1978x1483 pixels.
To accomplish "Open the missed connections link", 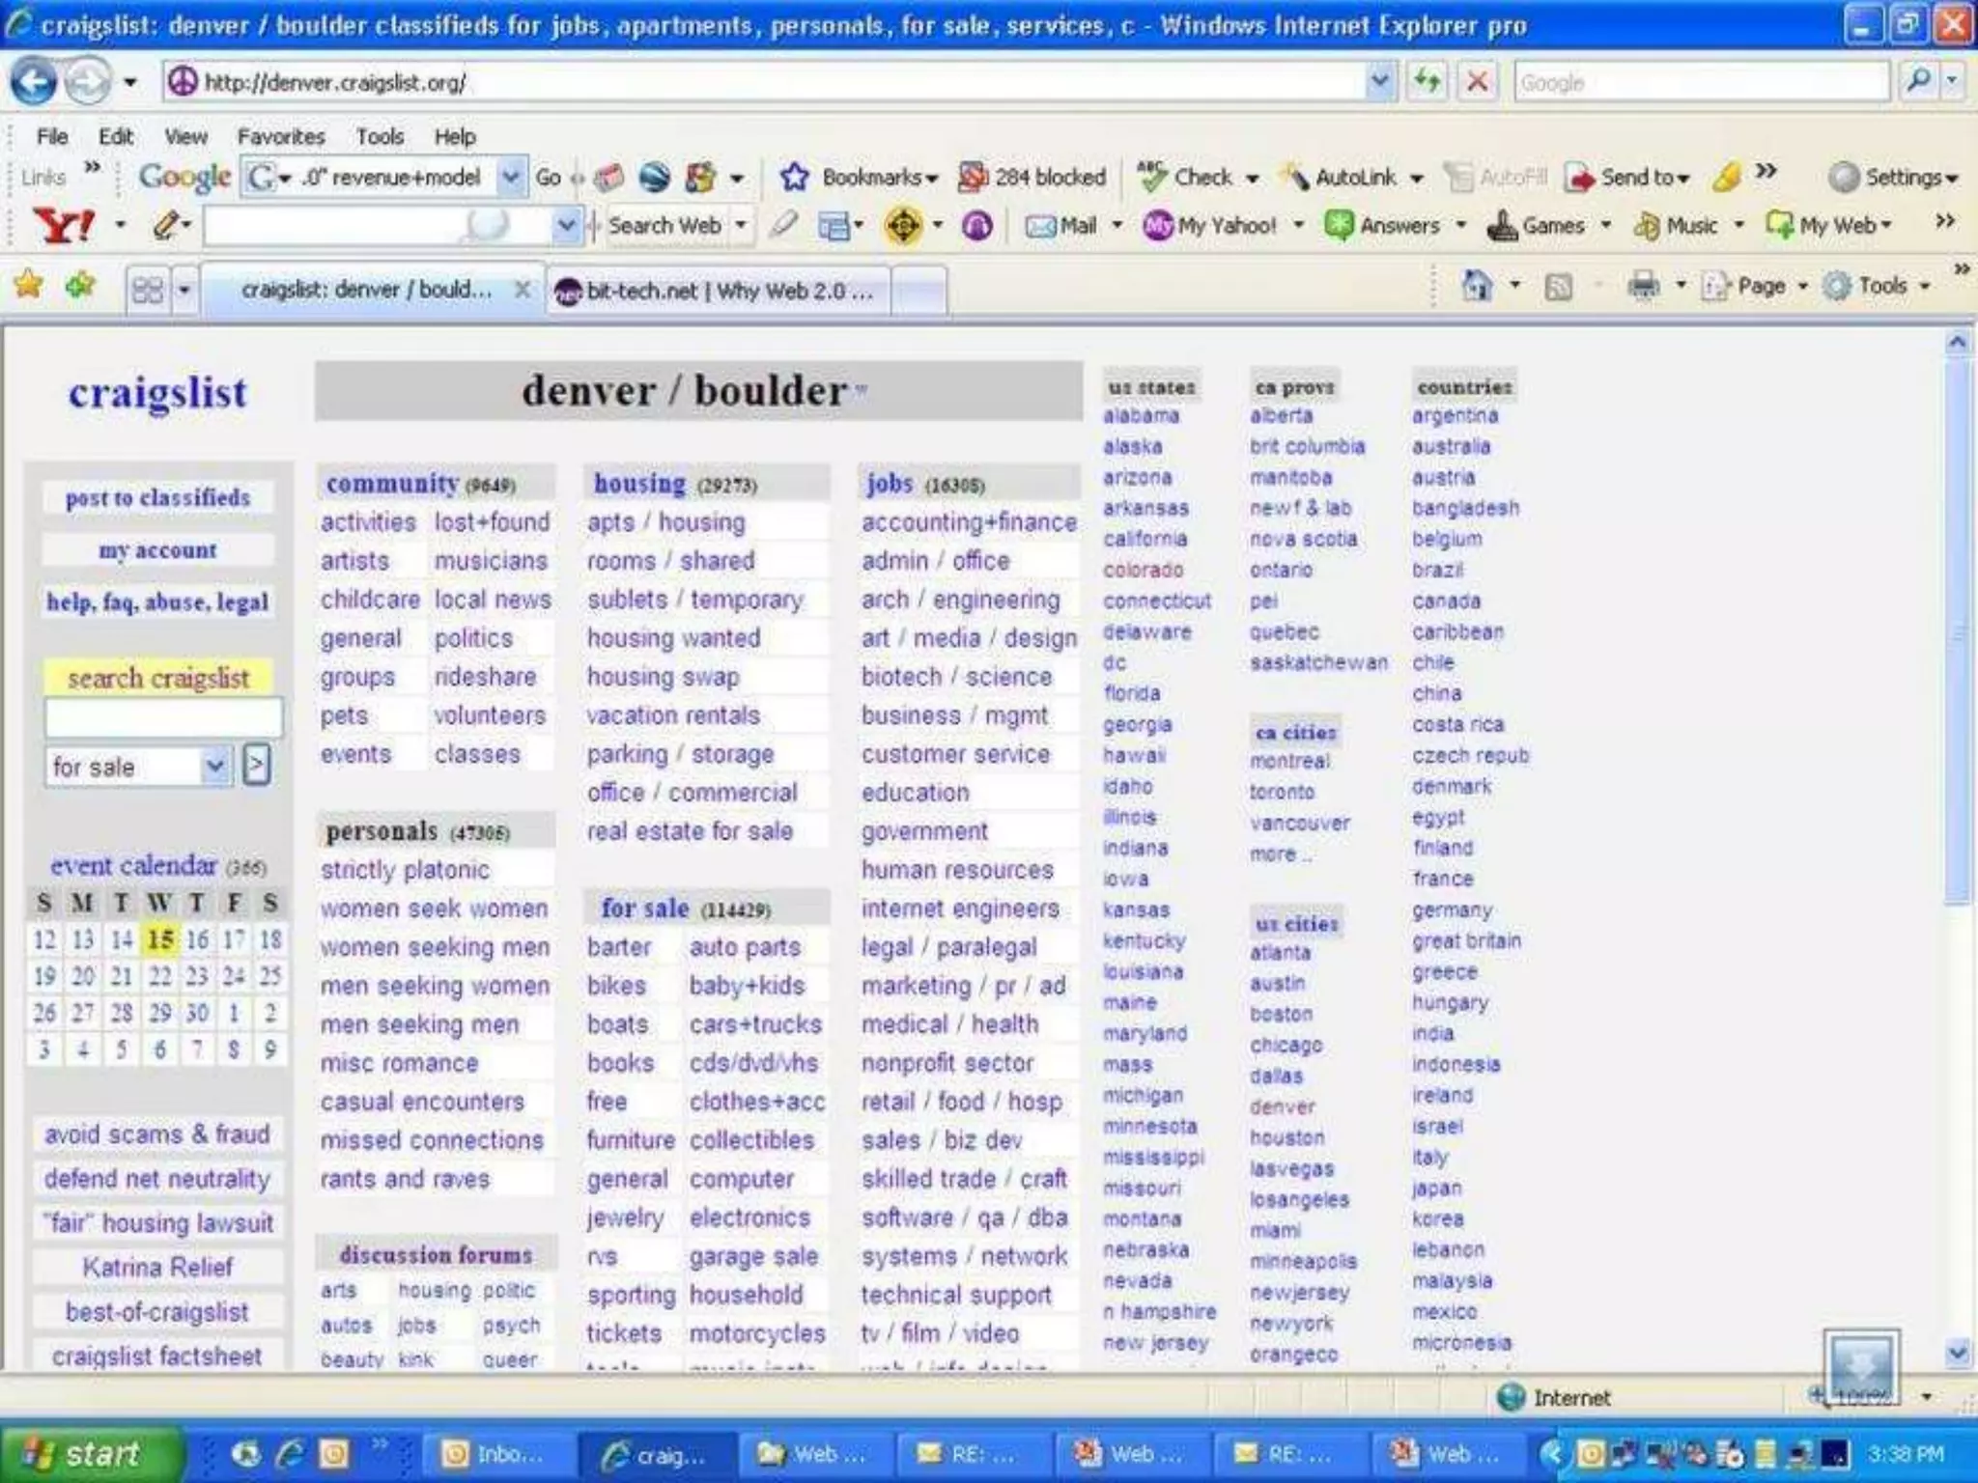I will pos(432,1140).
